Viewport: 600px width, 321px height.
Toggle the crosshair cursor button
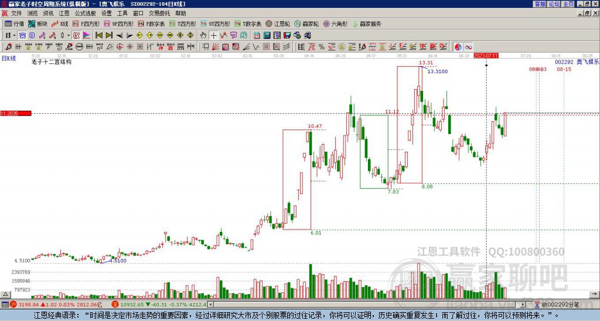[213, 35]
